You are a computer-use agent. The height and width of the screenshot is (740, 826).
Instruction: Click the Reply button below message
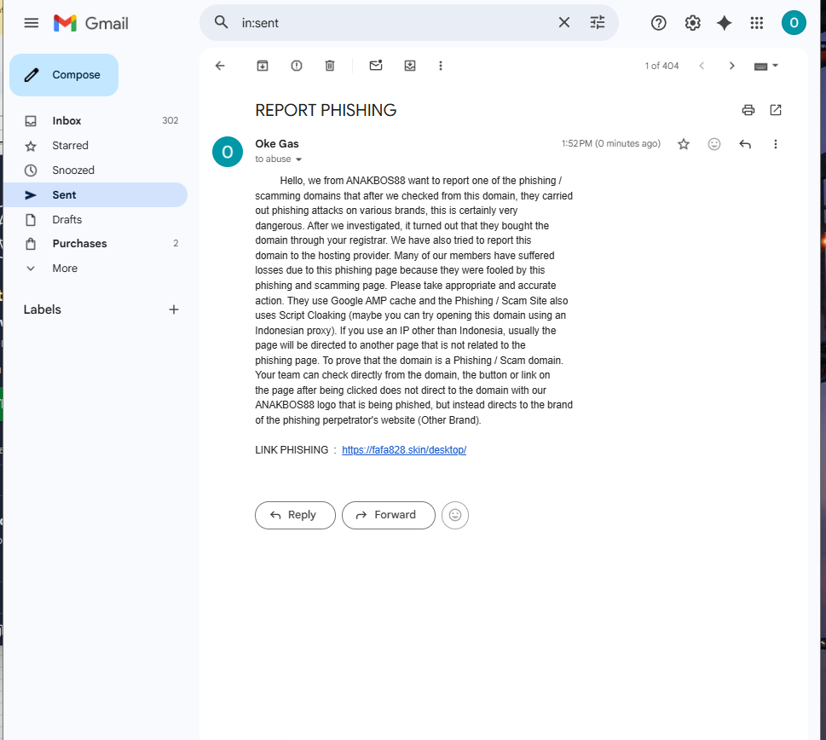point(295,515)
